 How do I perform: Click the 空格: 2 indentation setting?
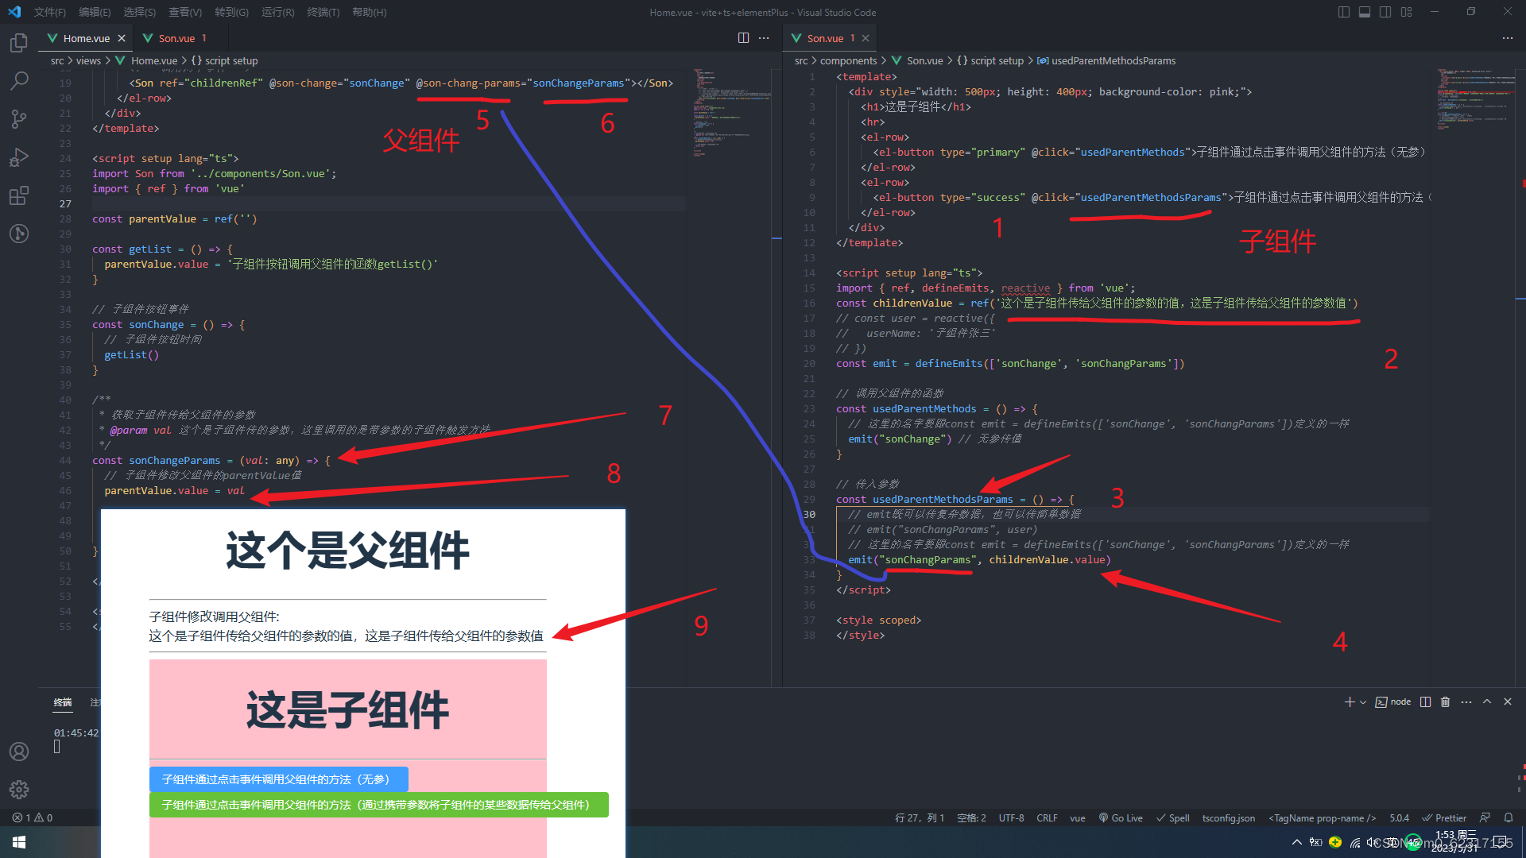click(971, 818)
